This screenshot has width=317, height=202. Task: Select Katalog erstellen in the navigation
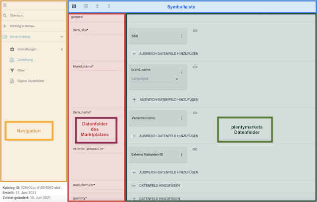point(22,26)
